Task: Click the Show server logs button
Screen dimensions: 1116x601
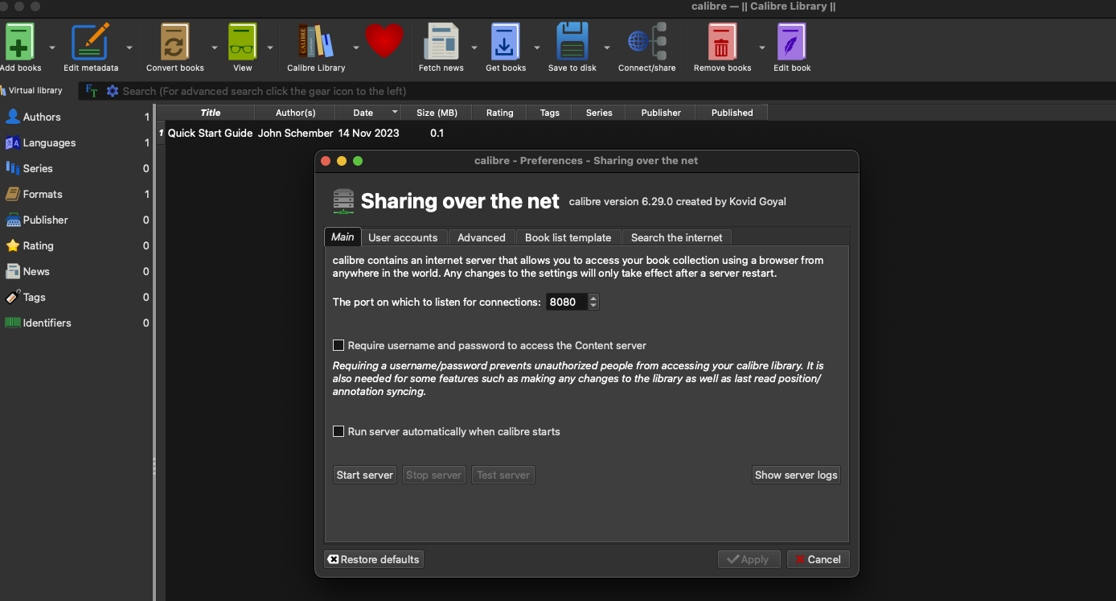Action: [796, 475]
